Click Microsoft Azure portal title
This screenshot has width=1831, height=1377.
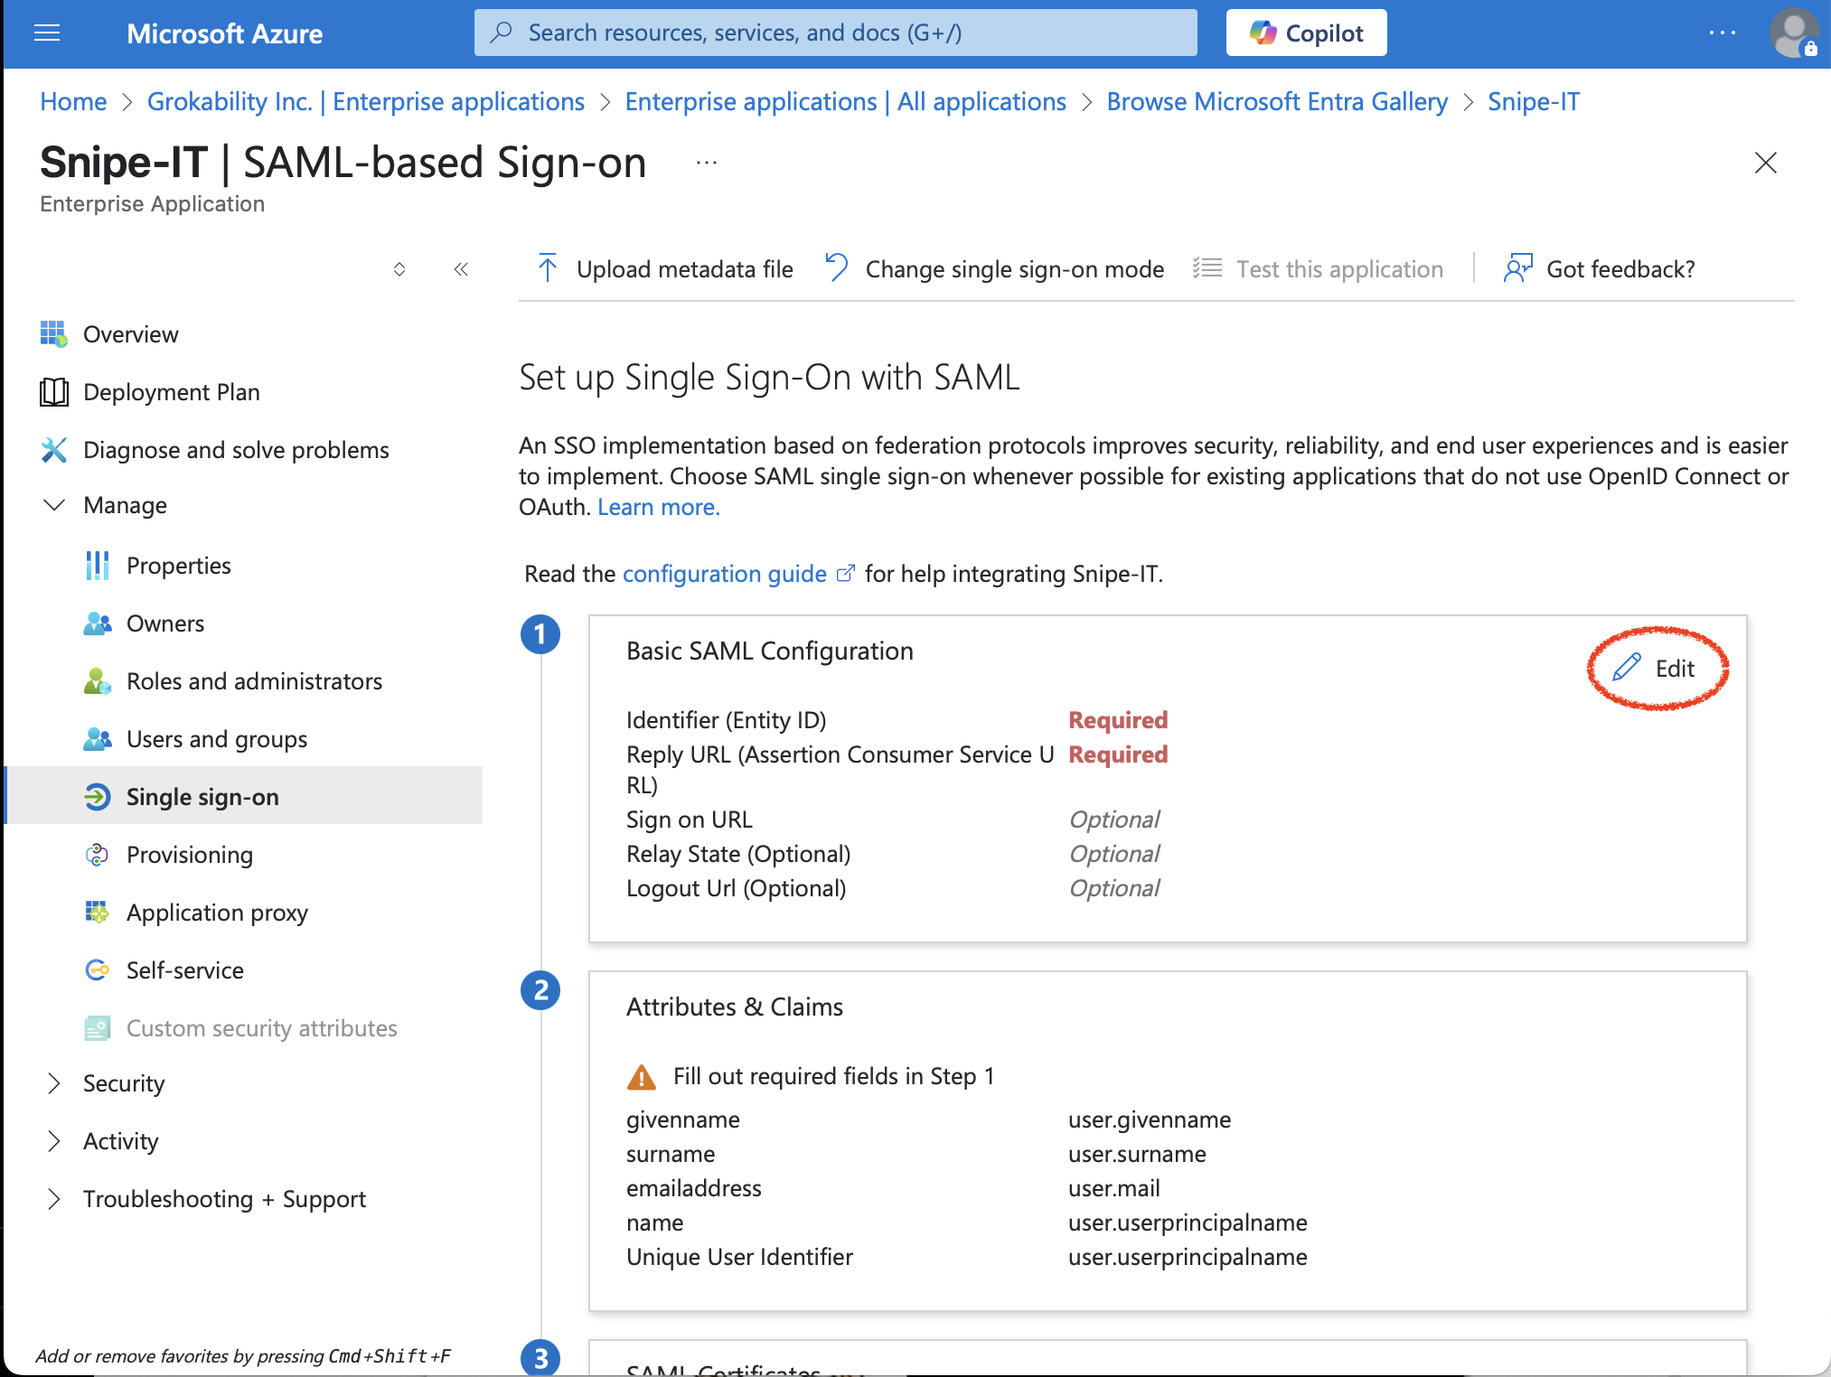click(x=224, y=33)
